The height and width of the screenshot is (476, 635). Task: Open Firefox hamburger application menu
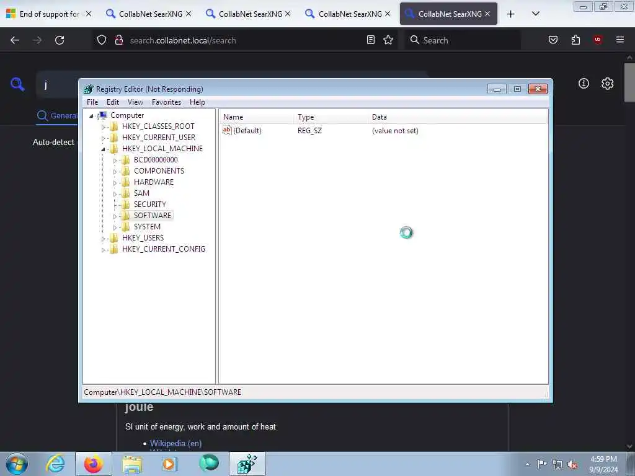click(x=620, y=40)
